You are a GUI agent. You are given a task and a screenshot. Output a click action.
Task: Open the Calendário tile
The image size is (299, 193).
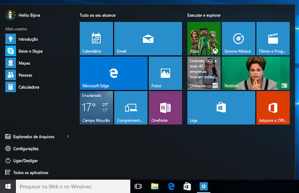(96, 39)
